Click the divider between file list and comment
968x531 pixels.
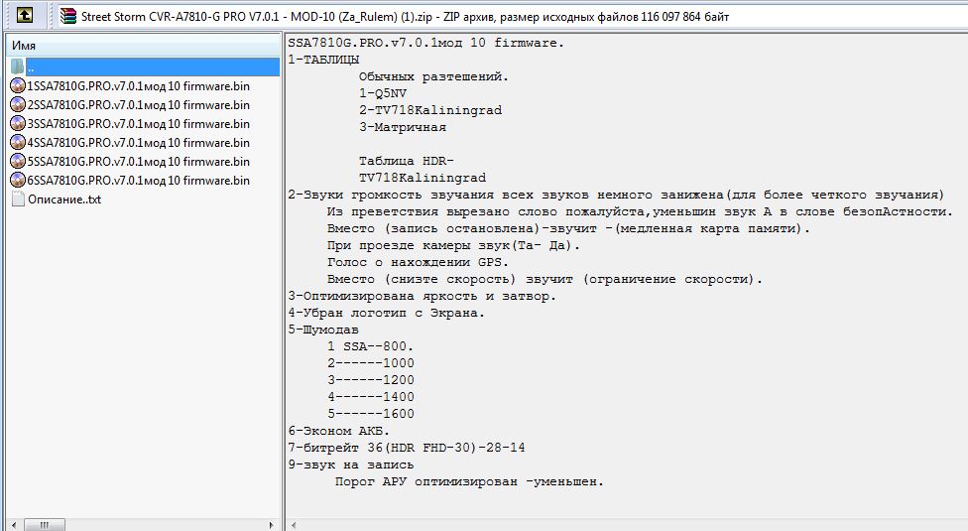coord(284,278)
